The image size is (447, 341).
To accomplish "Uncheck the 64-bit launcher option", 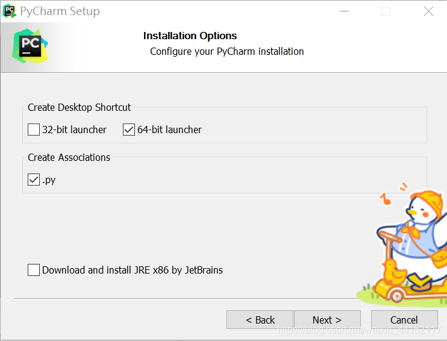I will coord(129,130).
